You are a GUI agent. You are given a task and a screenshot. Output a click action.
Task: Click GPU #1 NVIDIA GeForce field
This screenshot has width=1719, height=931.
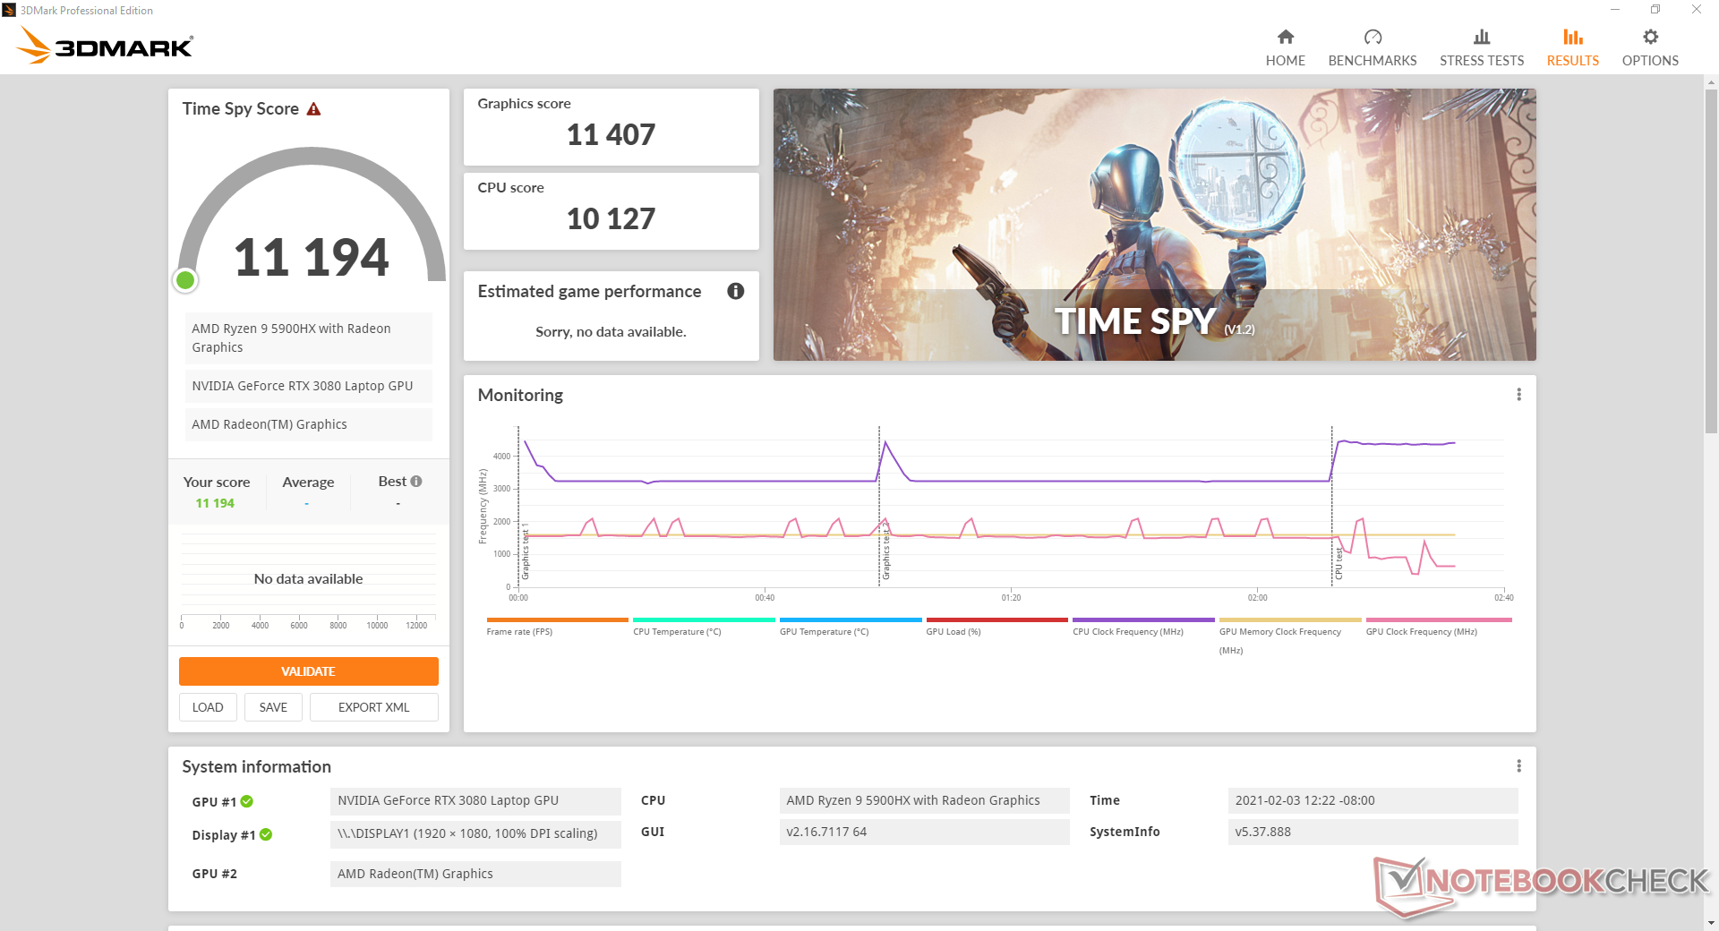pyautogui.click(x=475, y=800)
